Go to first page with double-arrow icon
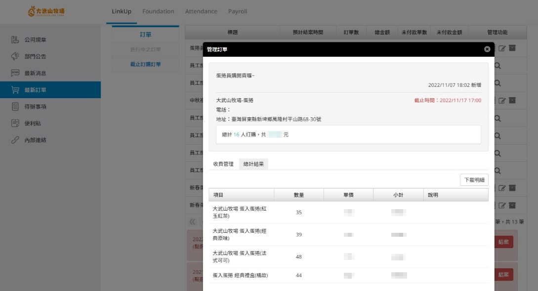 coord(193,222)
